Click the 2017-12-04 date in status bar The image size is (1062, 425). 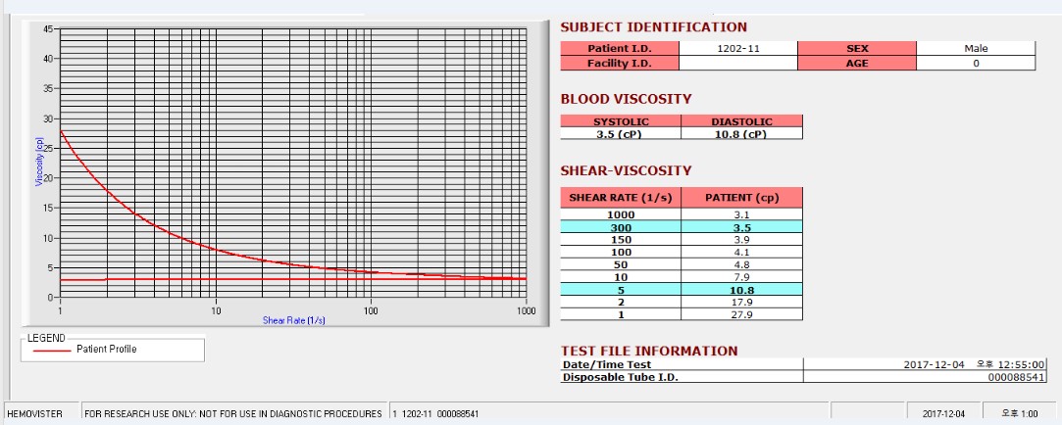943,413
